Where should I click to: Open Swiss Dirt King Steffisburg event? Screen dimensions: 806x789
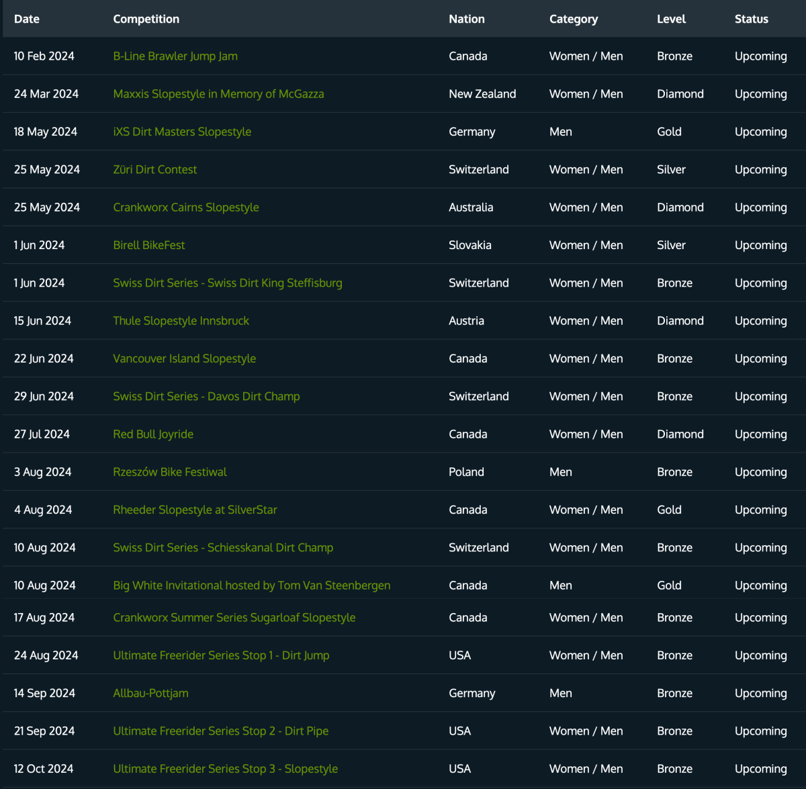pos(228,283)
